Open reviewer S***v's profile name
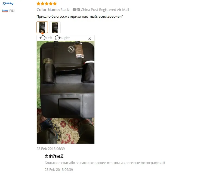197x173 pixels. click(8, 4)
